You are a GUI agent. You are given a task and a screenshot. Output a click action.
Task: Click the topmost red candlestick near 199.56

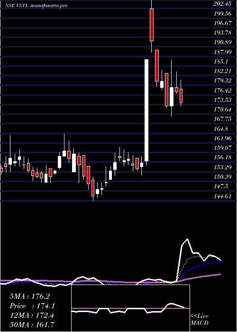pos(152,25)
